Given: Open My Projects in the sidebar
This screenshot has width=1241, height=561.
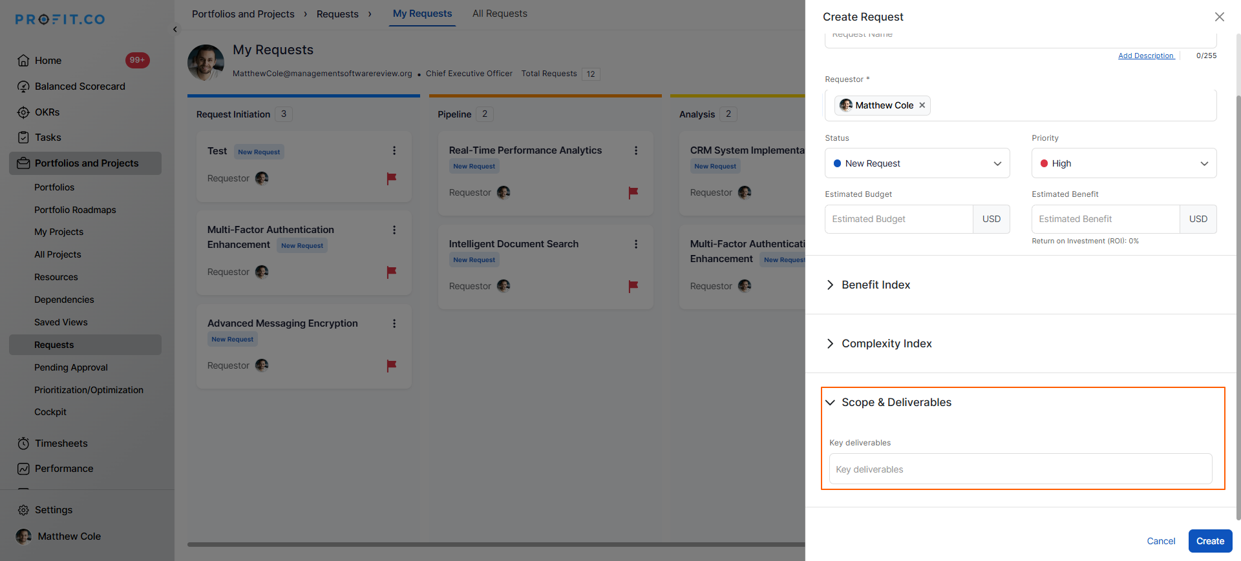Looking at the screenshot, I should click(59, 232).
